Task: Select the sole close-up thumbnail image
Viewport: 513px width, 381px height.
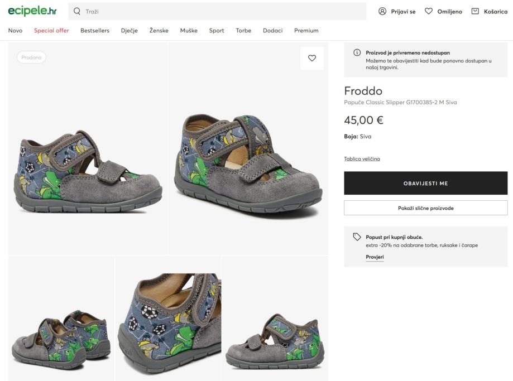Action: click(168, 318)
